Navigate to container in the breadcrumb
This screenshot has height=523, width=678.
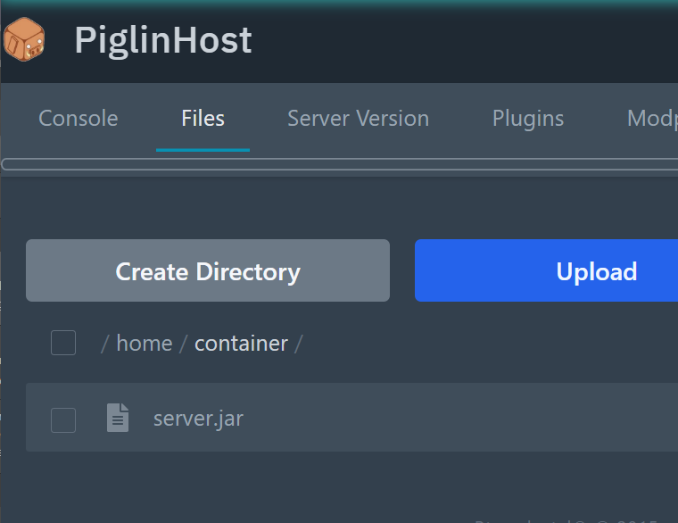point(241,344)
